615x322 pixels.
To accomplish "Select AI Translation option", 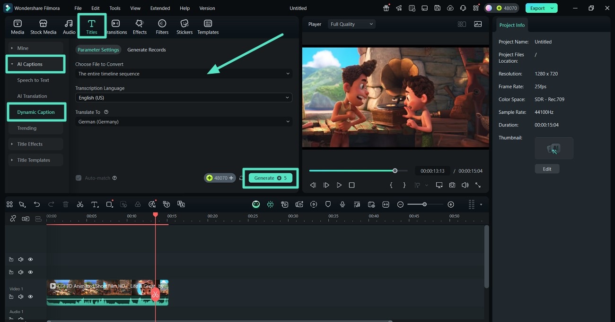I will click(32, 96).
